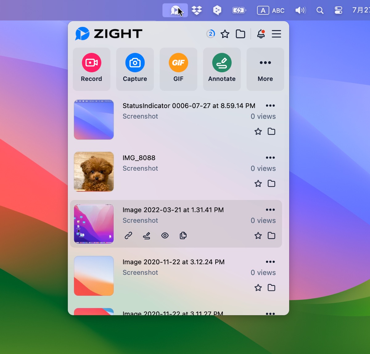
Task: Annotate the Image 2022-03-21 screenshot
Action: click(146, 235)
